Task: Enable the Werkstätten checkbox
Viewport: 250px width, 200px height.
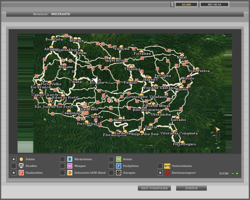Action: (x=62, y=159)
